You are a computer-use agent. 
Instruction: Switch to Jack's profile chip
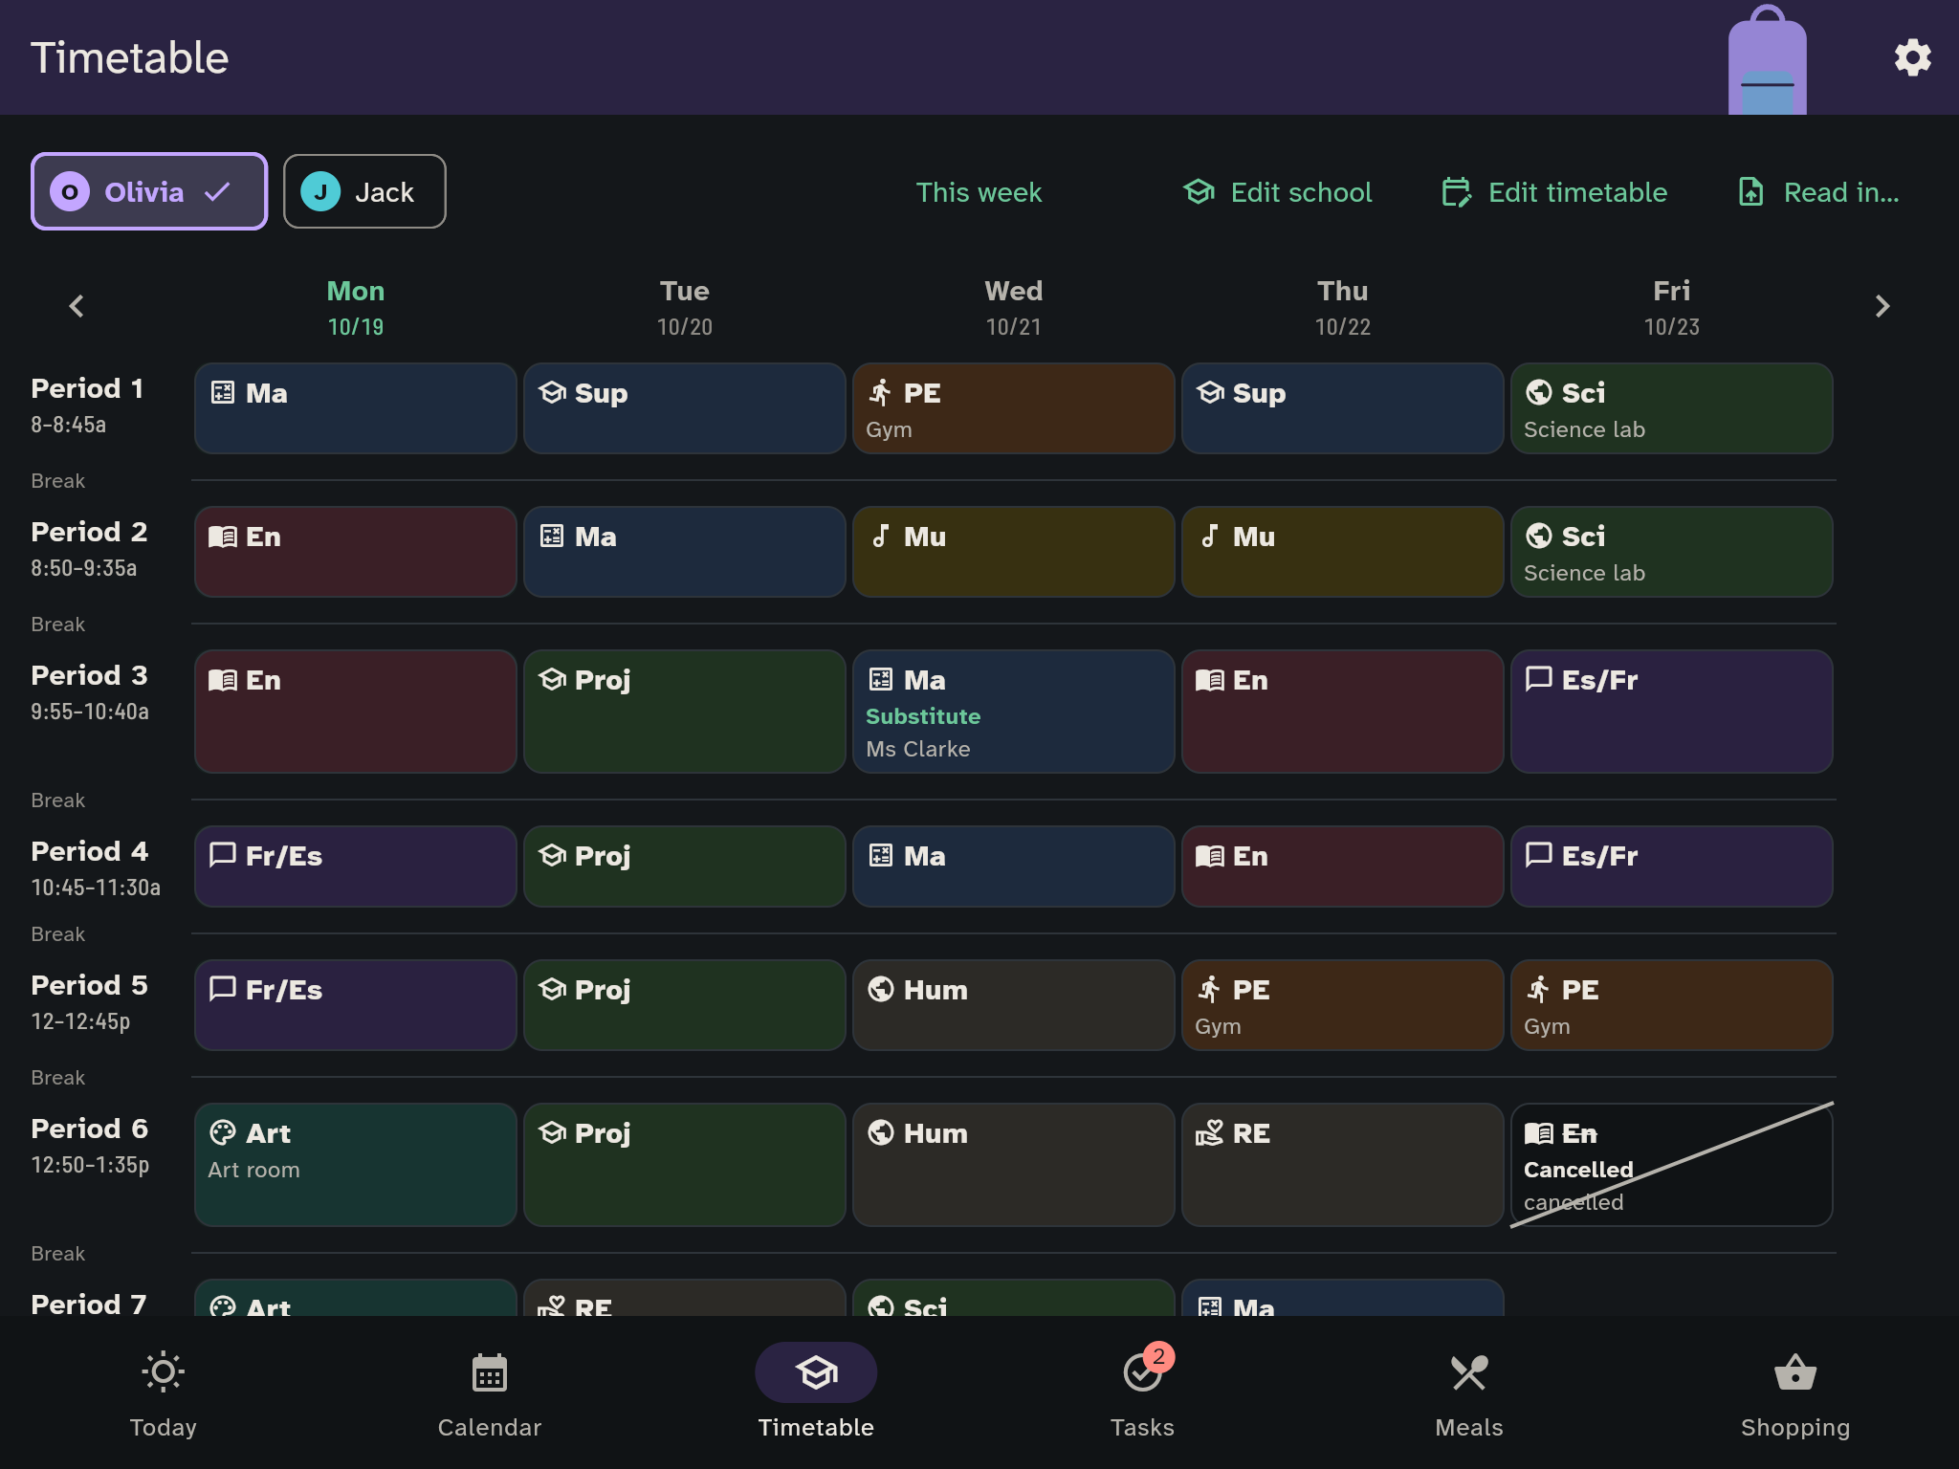point(364,191)
